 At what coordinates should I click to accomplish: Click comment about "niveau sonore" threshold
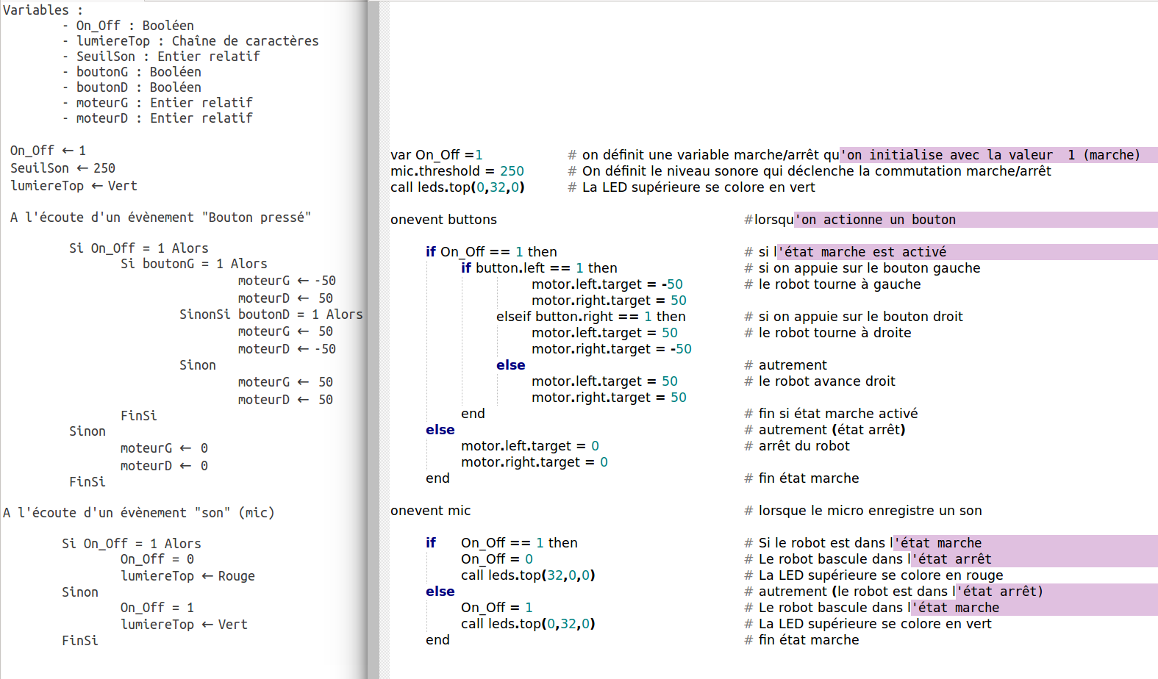tap(809, 171)
